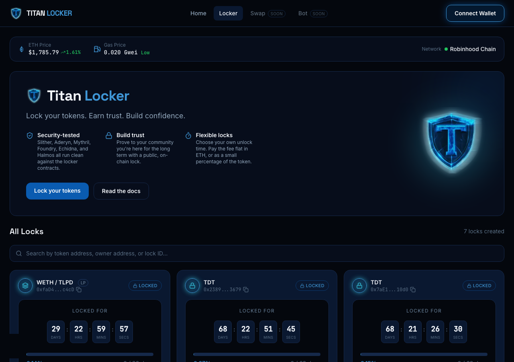514x362 pixels.
Task: Click the LP badge on WETH / TLPD
Action: (x=83, y=282)
